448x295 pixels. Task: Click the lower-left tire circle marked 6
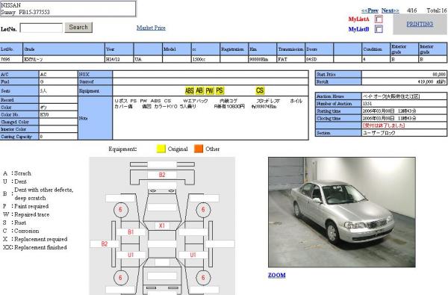[x=120, y=278]
